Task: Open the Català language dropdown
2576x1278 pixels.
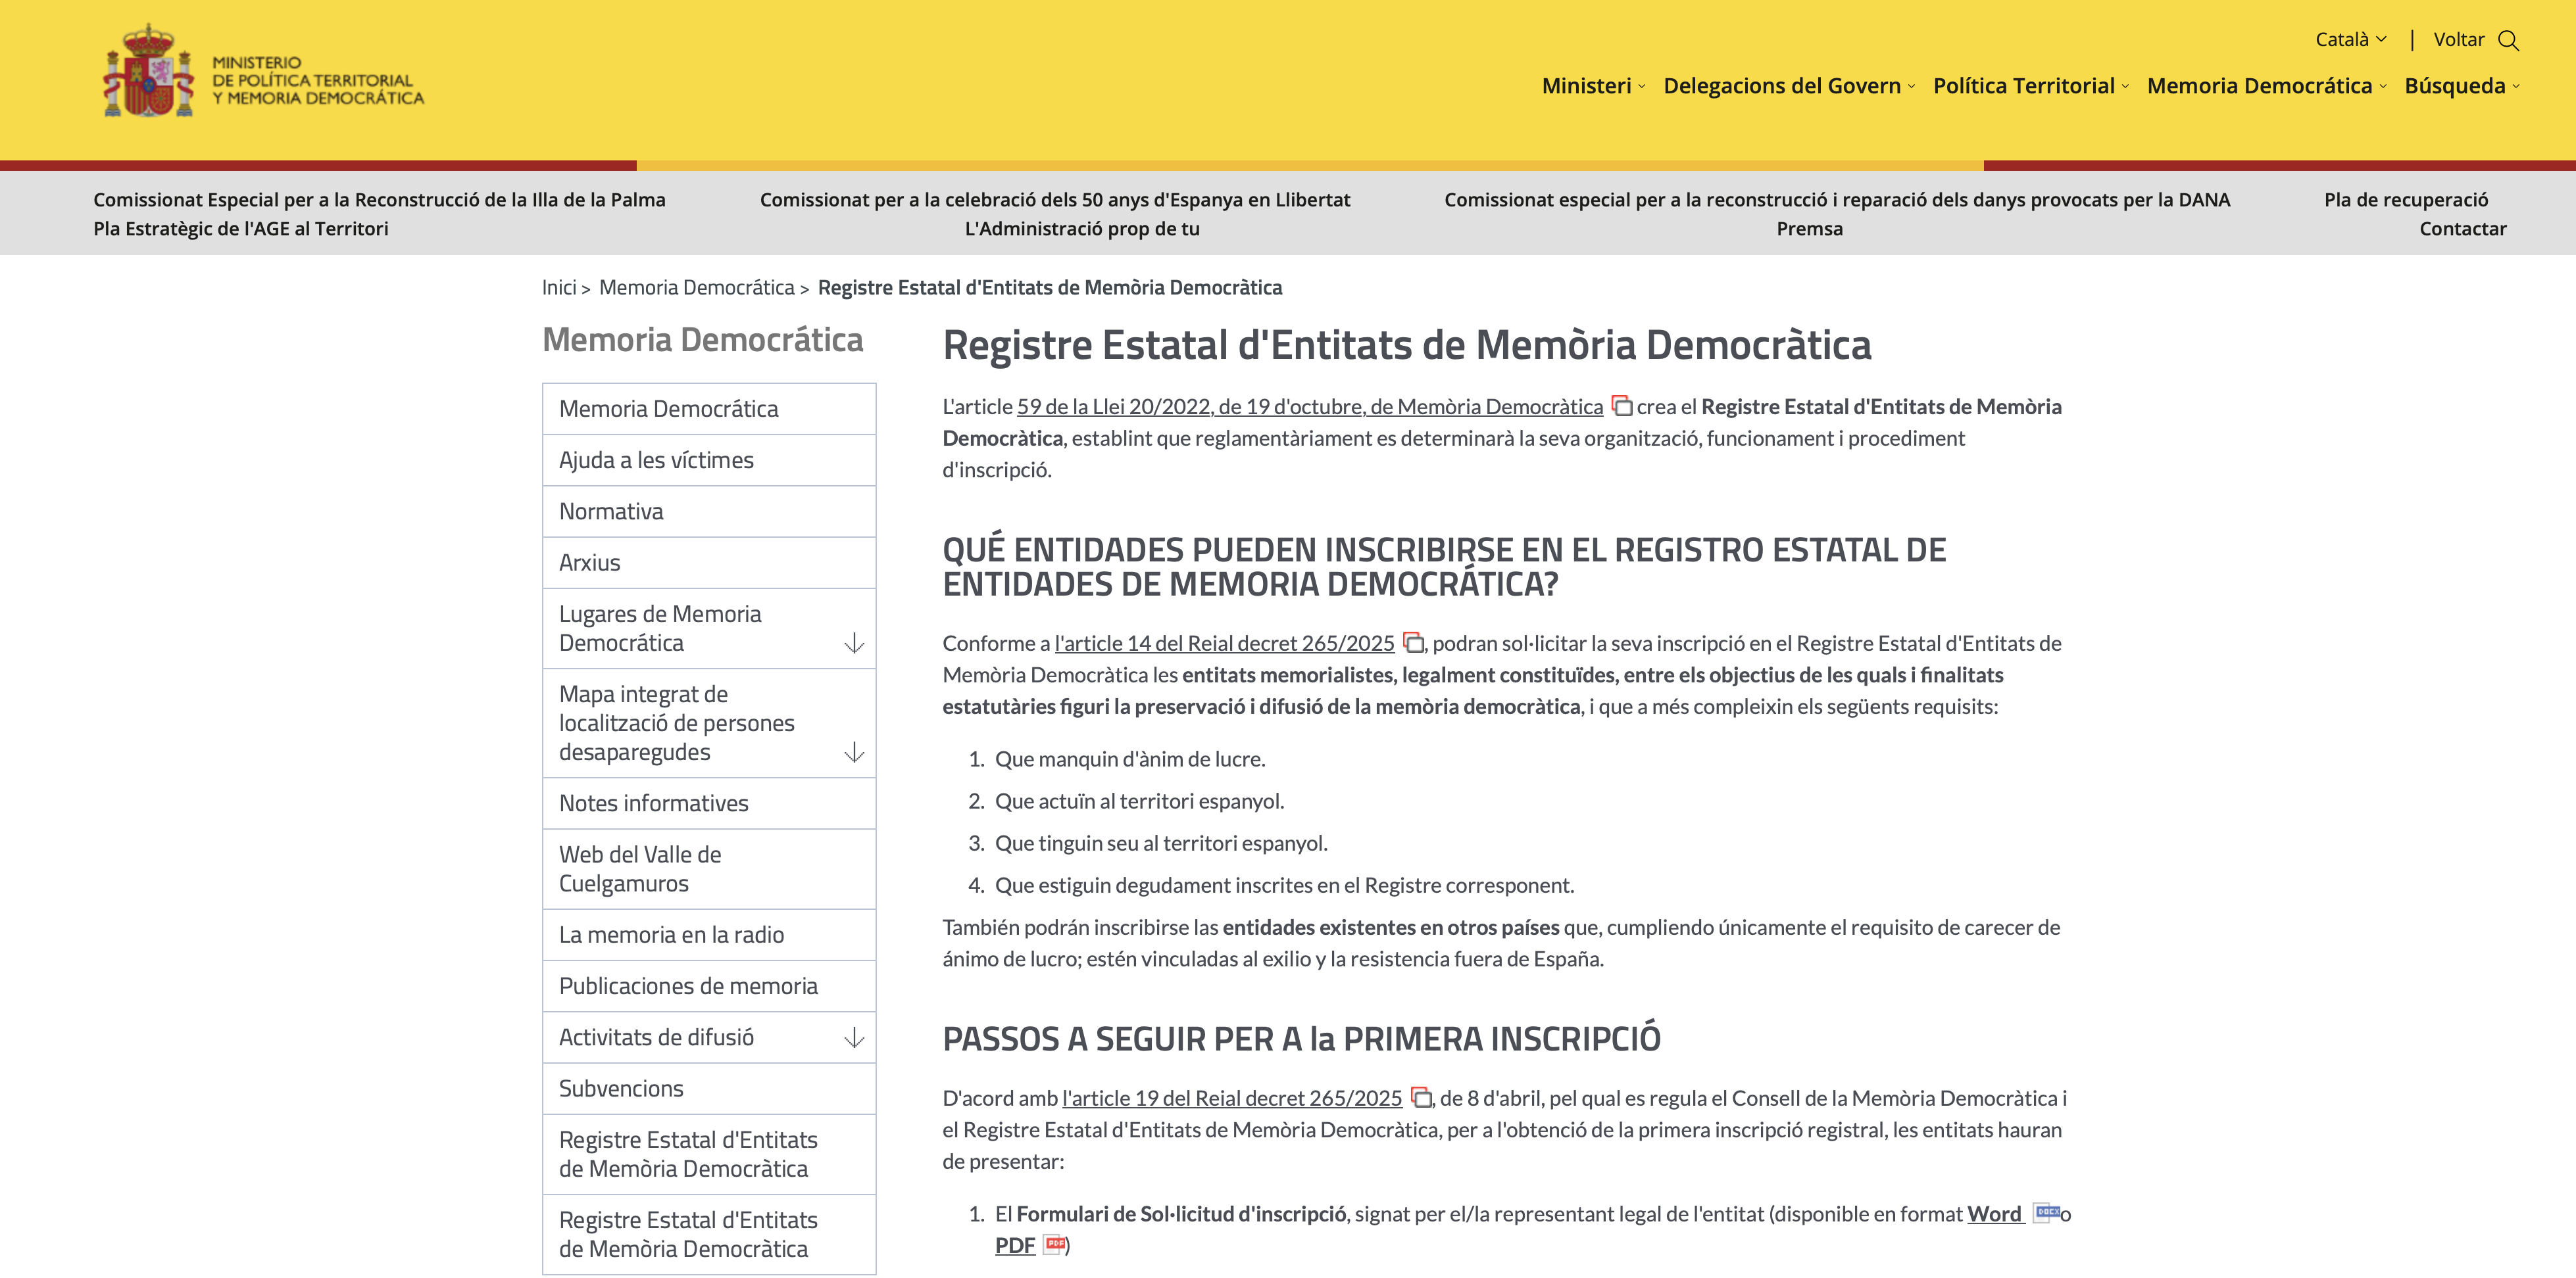Action: pos(2350,40)
